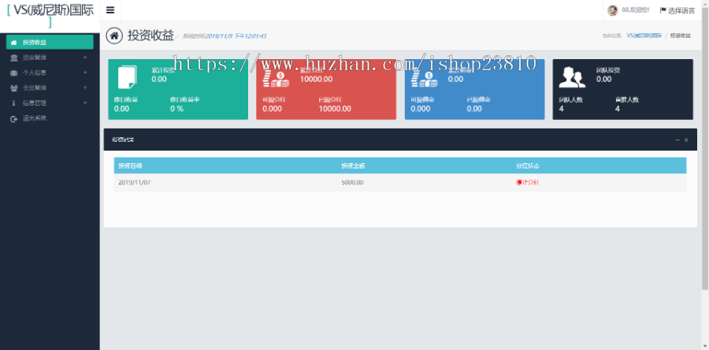
Task: Click the user avatar in top bar
Action: 613,10
